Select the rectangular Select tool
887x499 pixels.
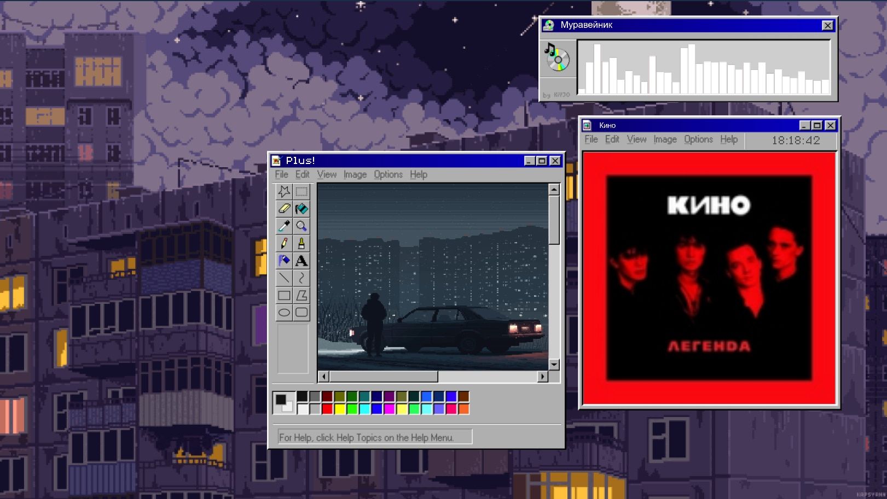tap(302, 191)
